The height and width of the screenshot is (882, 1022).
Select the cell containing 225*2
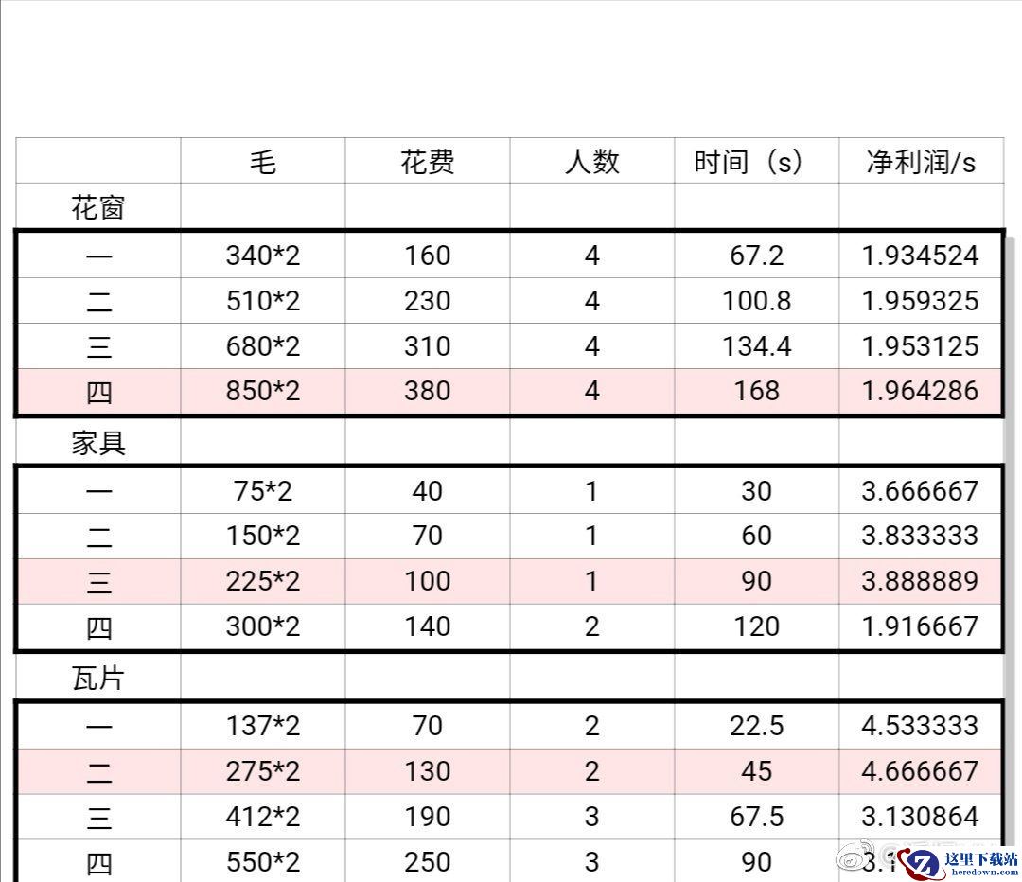[263, 581]
